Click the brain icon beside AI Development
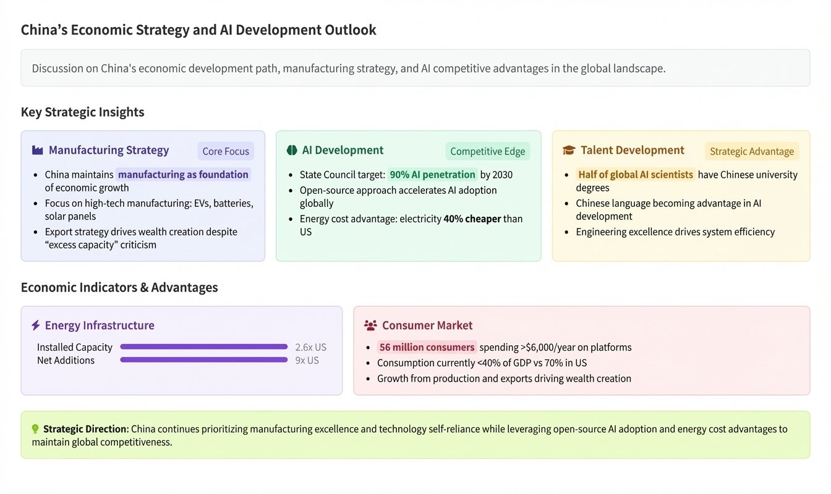This screenshot has height=494, width=831. point(292,150)
